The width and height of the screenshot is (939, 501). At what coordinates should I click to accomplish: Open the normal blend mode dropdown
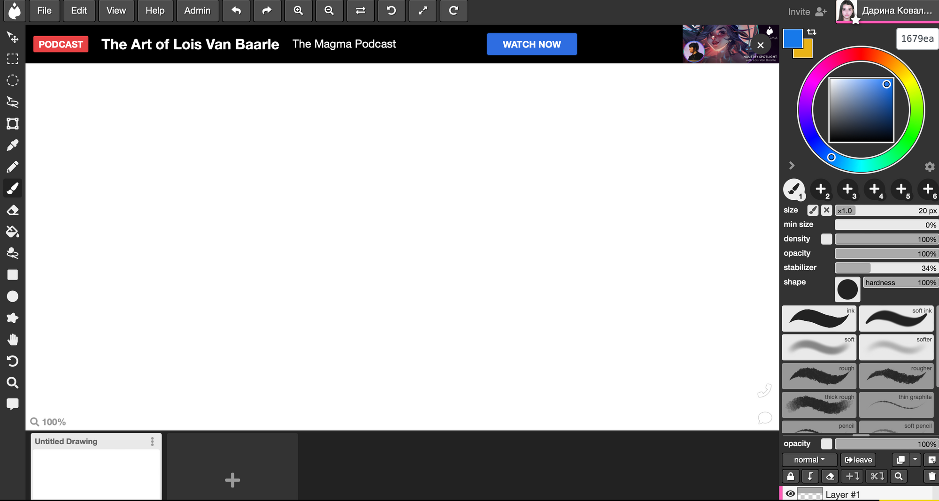809,460
